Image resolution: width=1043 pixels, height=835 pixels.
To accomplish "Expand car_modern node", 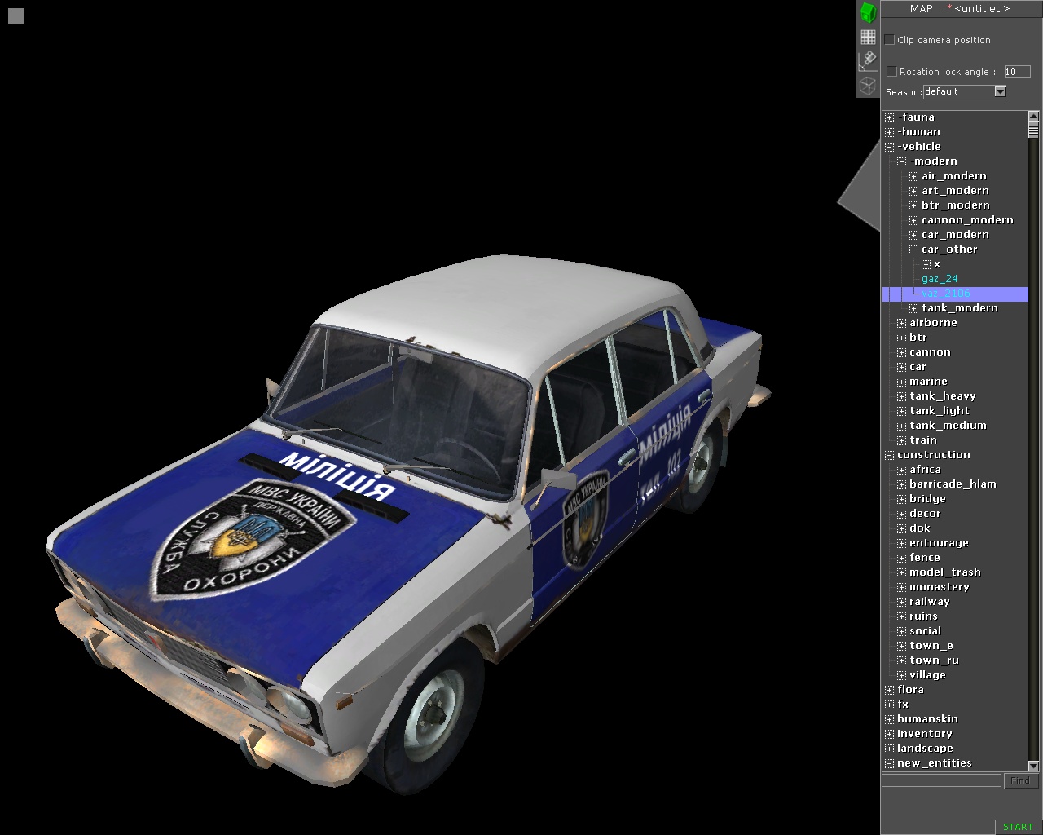I will 914,235.
